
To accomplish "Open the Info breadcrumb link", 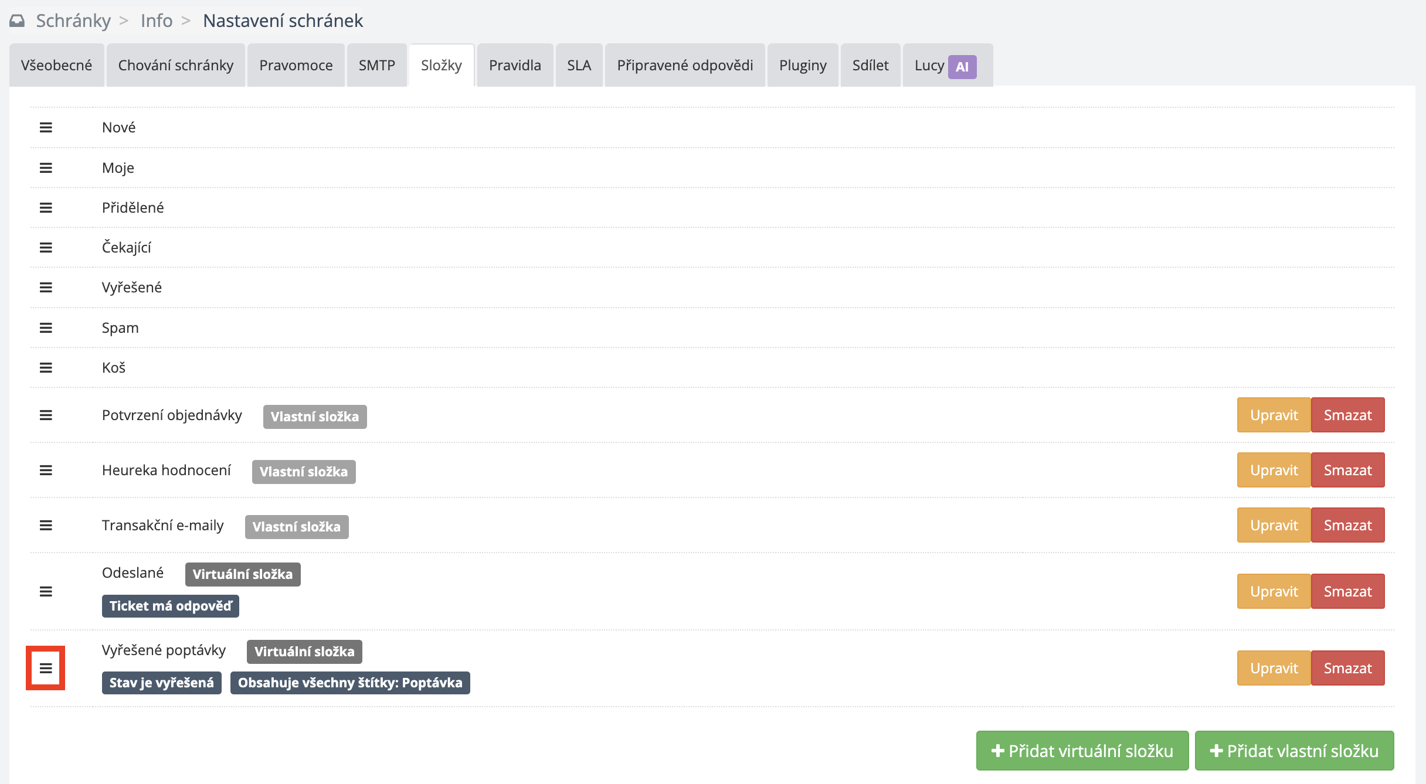I will (157, 21).
